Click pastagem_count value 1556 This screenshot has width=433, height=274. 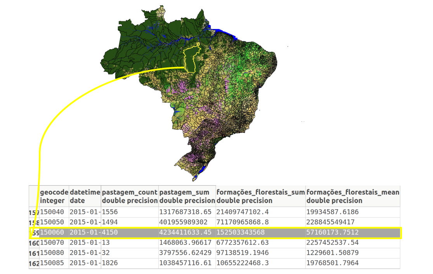110,212
